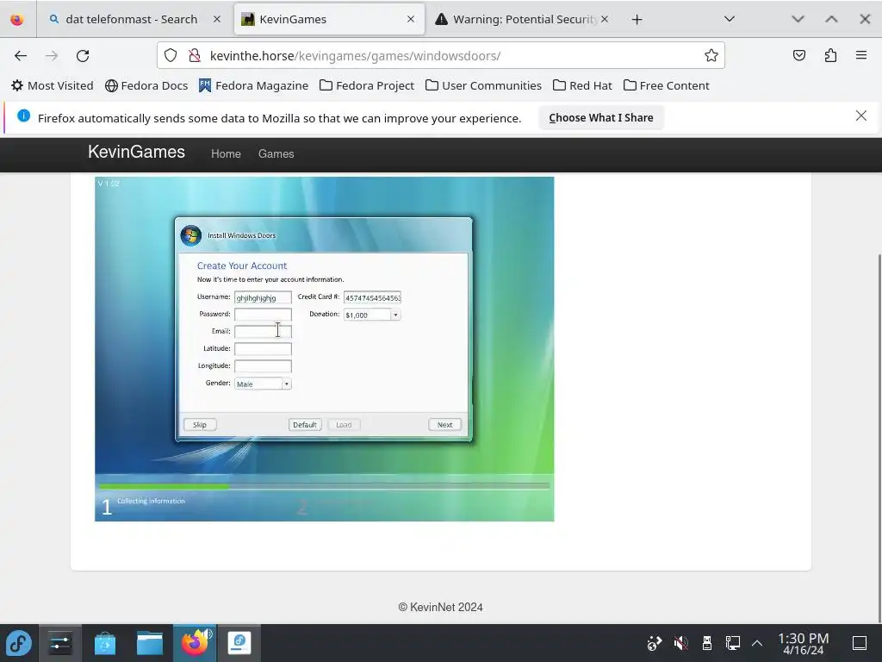Click the Skip button in installer
The width and height of the screenshot is (882, 662).
coord(200,425)
